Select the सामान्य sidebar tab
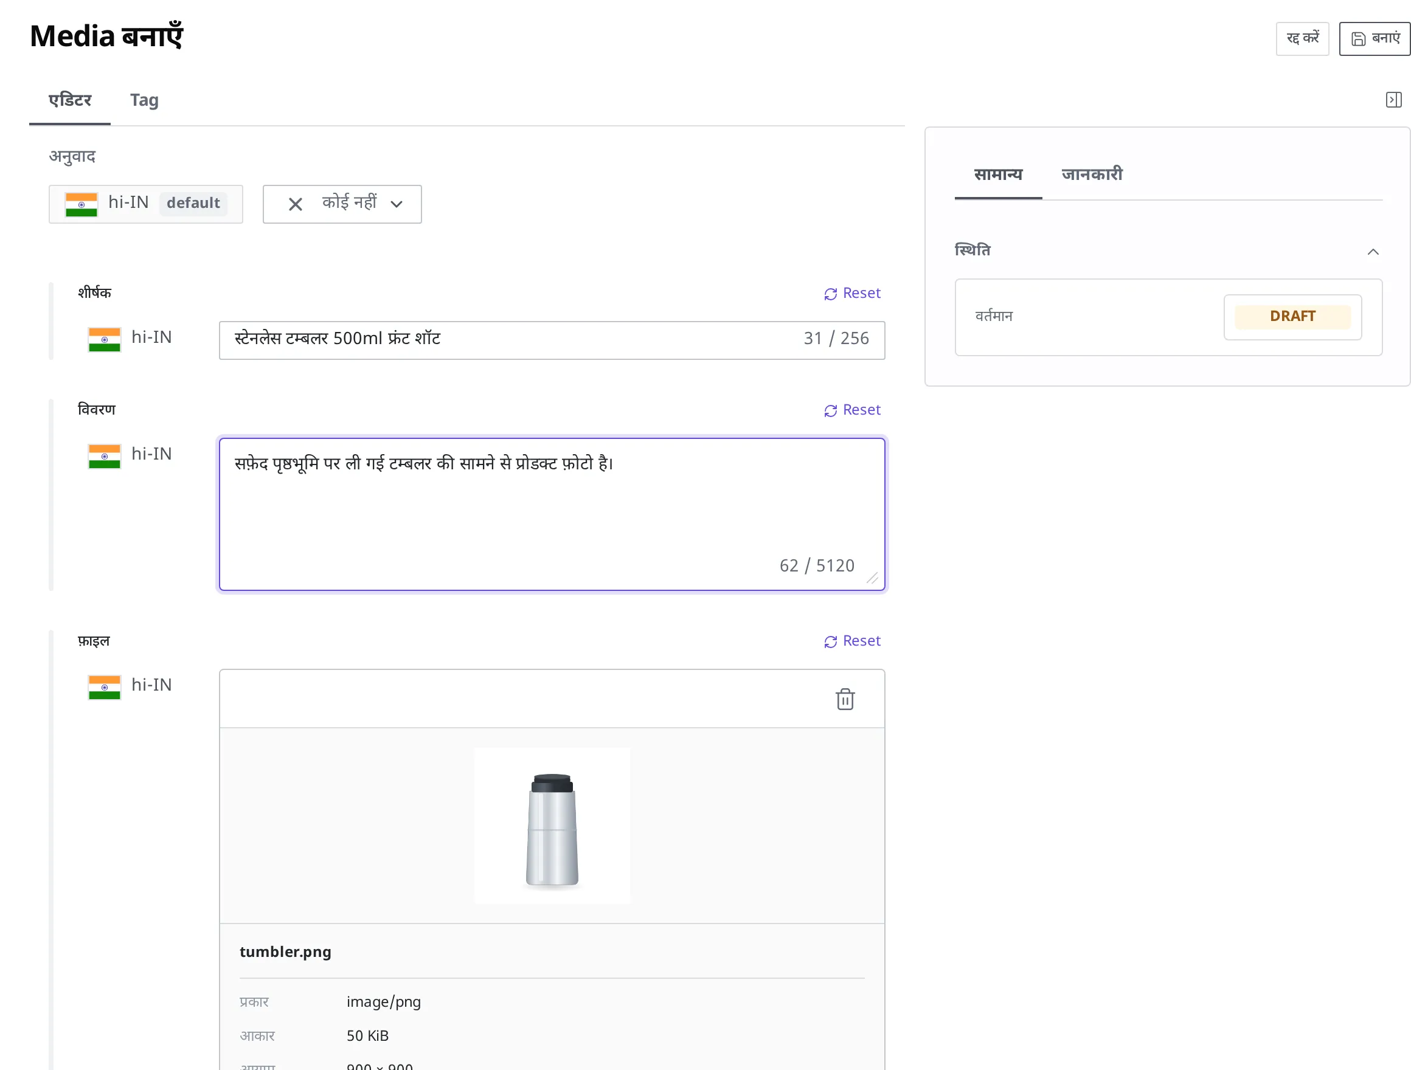 [997, 174]
